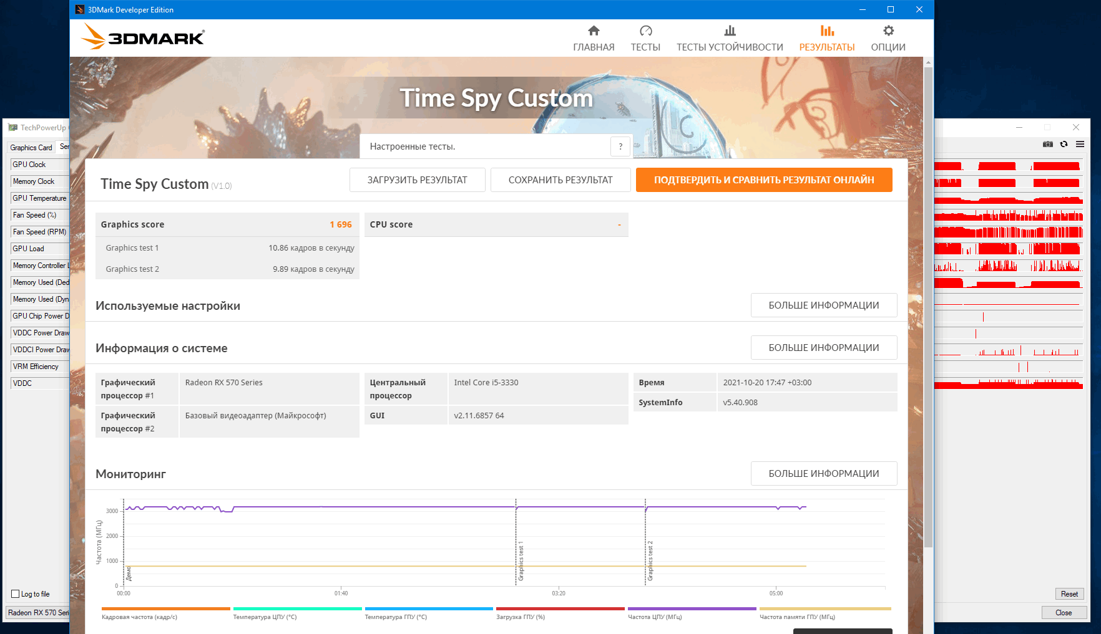Toggle Частота ЦПУ legend purple swatch

click(692, 608)
